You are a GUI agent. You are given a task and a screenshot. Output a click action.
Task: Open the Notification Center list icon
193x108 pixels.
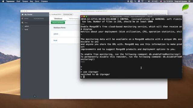point(189,1)
